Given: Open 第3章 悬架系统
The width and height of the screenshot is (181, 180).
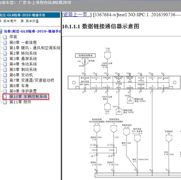Looking at the screenshot, I should point(23,59).
